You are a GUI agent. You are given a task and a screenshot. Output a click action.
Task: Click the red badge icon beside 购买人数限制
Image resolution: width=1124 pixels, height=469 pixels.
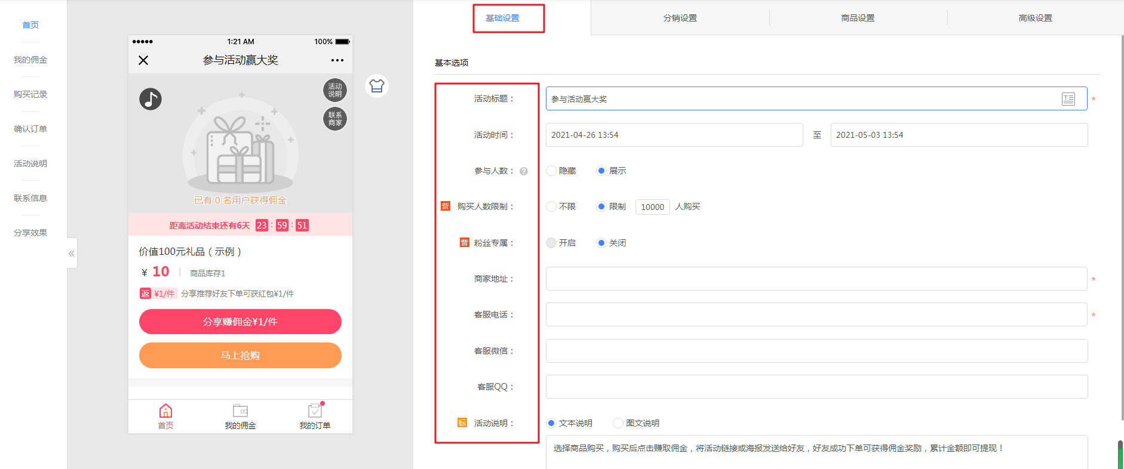click(446, 206)
